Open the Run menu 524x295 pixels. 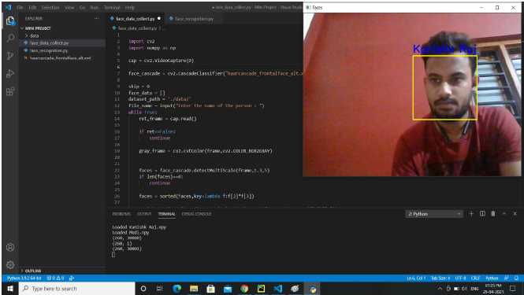95,7
